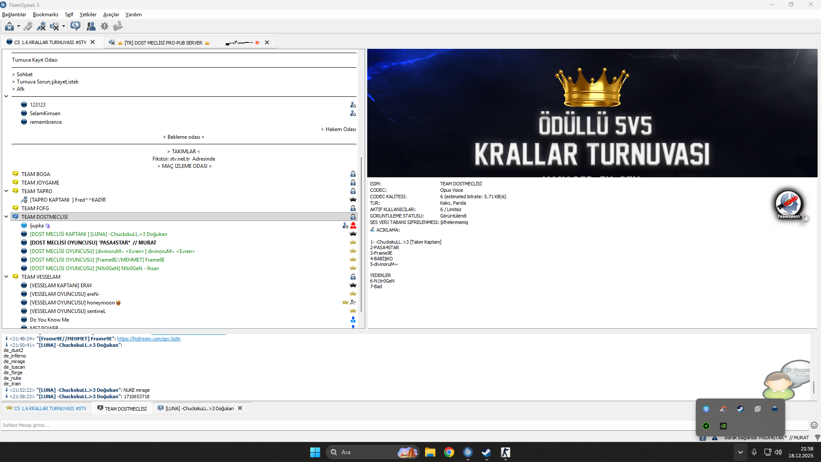Open the dropdown arrow beside the speaker icon
This screenshot has width=821, height=462.
[x=63, y=27]
